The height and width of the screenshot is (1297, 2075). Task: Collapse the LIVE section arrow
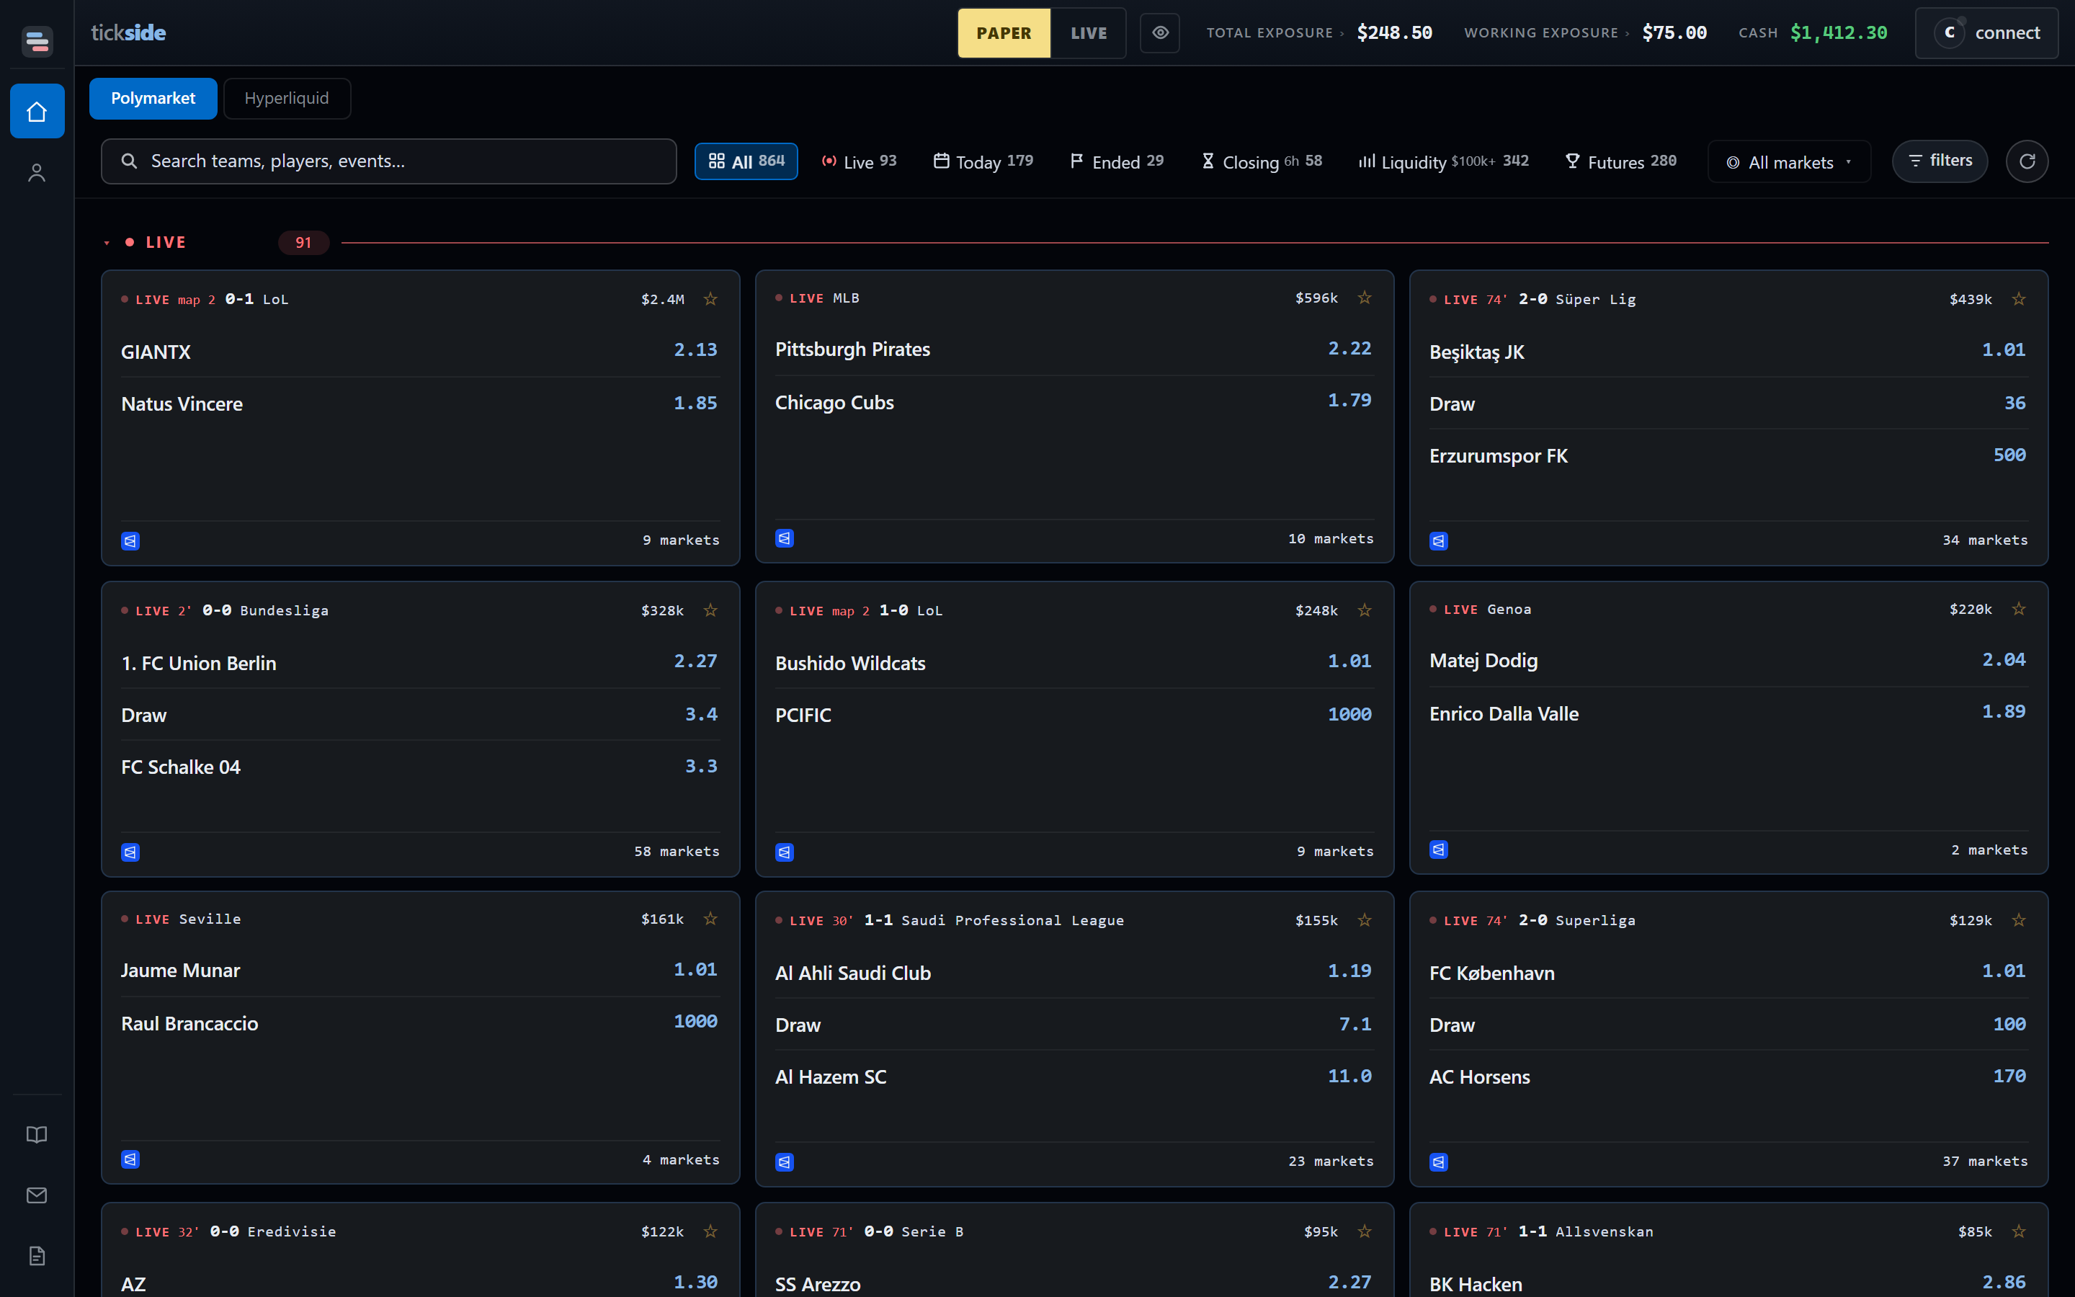(x=107, y=243)
